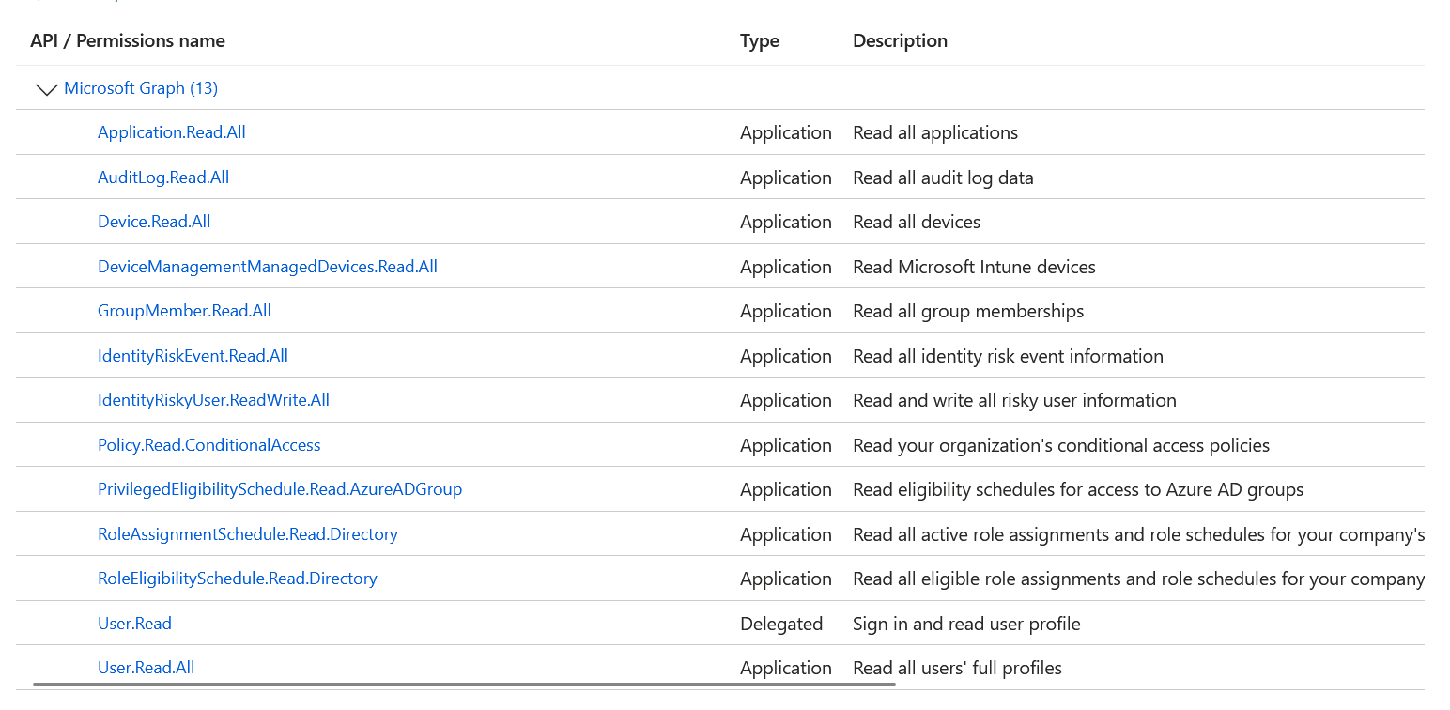1450x710 pixels.
Task: Open RoleAssignmentSchedule.Read.Directory permission
Action: coord(248,534)
